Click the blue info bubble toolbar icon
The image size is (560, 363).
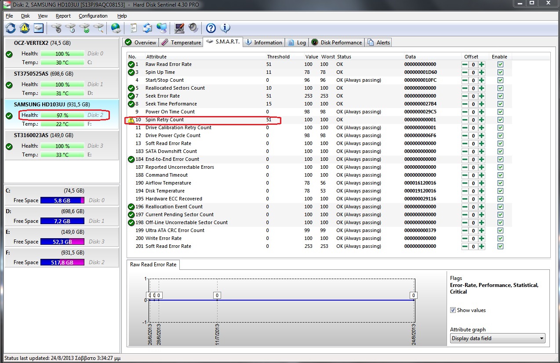(x=225, y=28)
